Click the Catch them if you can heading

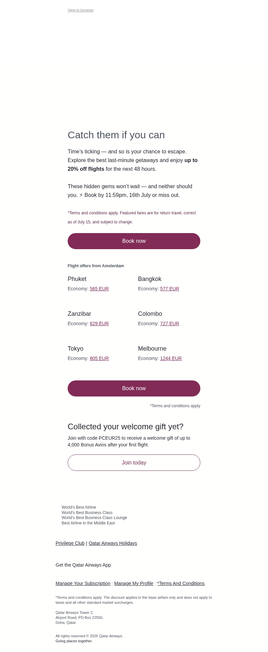[116, 135]
